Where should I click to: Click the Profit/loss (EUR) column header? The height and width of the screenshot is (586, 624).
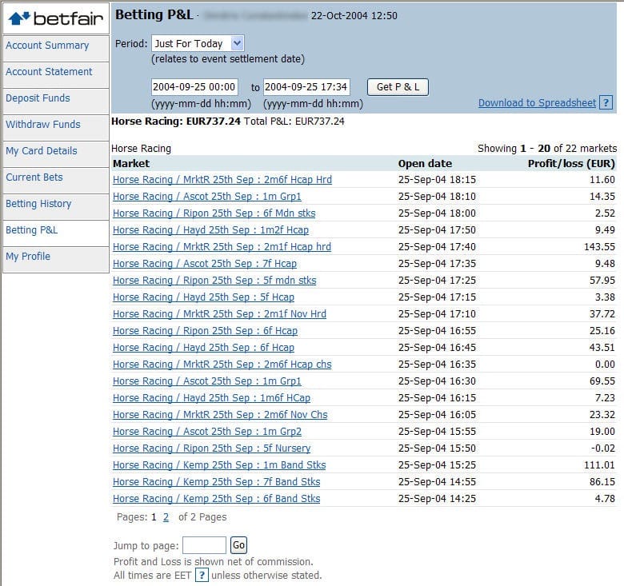tap(571, 163)
